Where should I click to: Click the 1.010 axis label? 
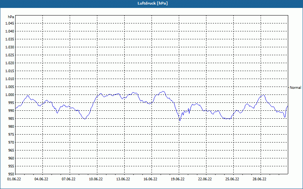click(x=10, y=79)
